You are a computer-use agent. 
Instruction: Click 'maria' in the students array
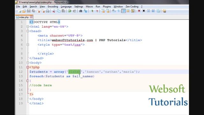(x=128, y=72)
